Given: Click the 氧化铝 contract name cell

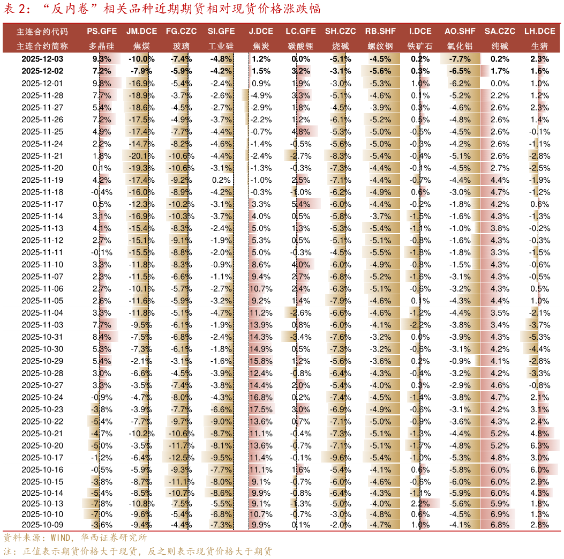Looking at the screenshot, I should pos(460,46).
